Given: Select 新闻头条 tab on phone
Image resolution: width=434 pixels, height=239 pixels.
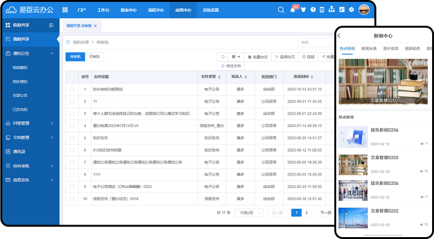Looking at the screenshot, I should [369, 48].
